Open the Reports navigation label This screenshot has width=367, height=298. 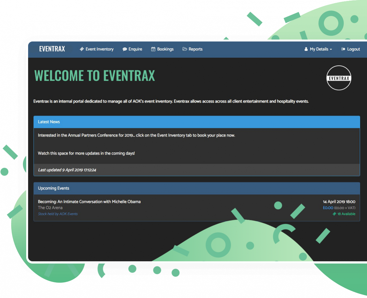coord(196,49)
